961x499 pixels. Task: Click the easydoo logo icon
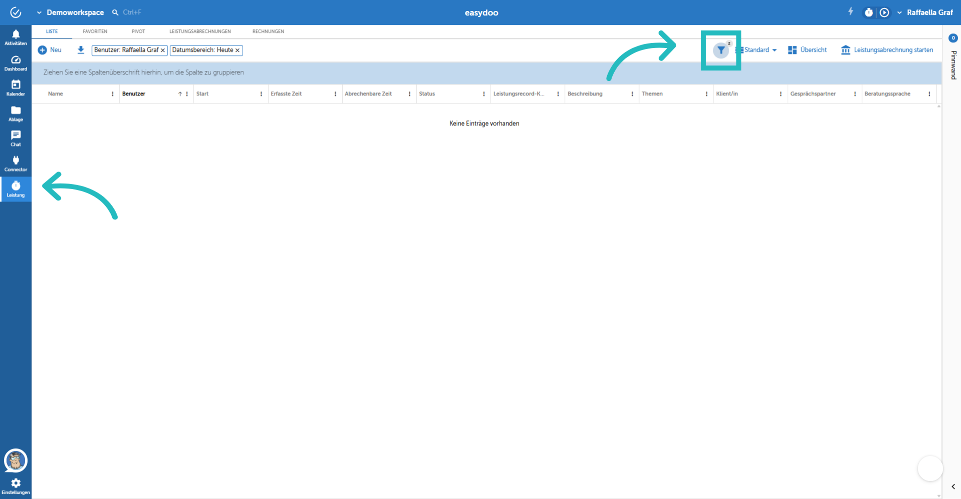click(x=16, y=12)
